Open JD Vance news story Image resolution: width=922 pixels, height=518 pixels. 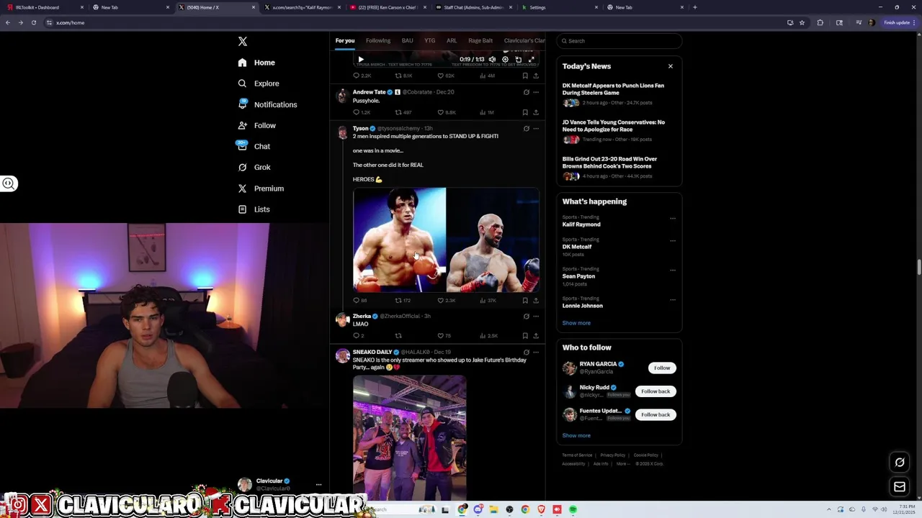coord(619,131)
